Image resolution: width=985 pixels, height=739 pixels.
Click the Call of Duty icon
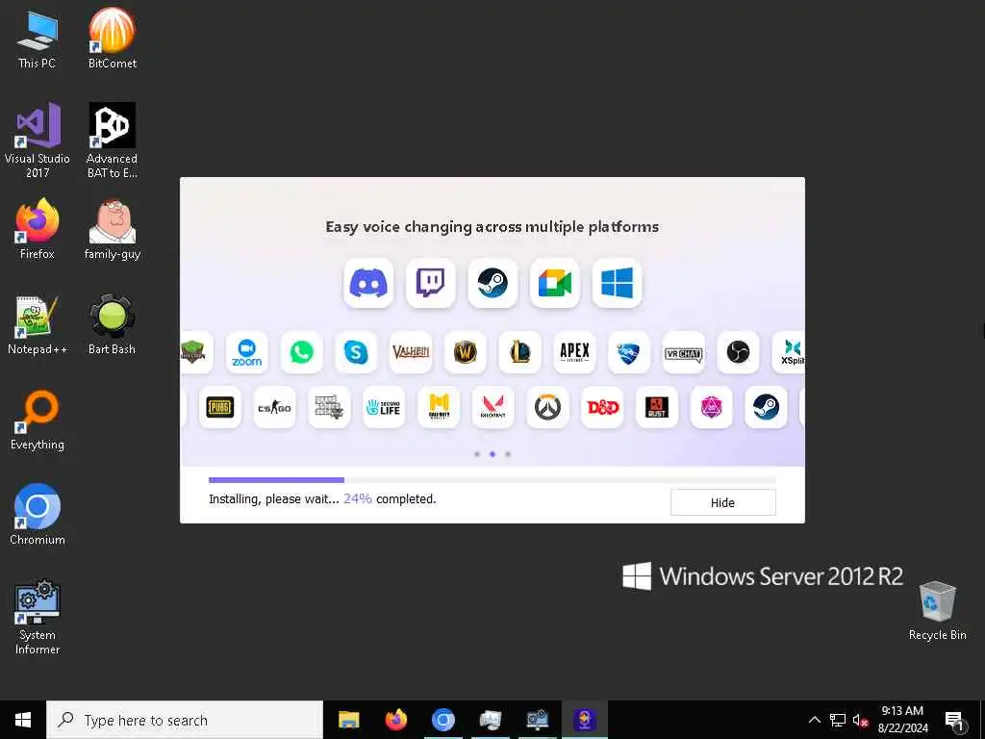pyautogui.click(x=439, y=407)
